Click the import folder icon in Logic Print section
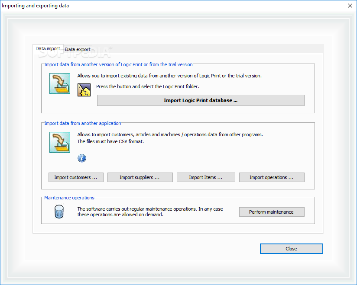The image size is (357, 285). pyautogui.click(x=60, y=83)
